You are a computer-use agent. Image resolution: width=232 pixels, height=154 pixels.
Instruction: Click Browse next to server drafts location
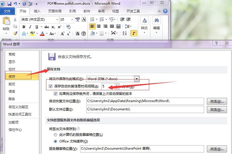coord(217,149)
